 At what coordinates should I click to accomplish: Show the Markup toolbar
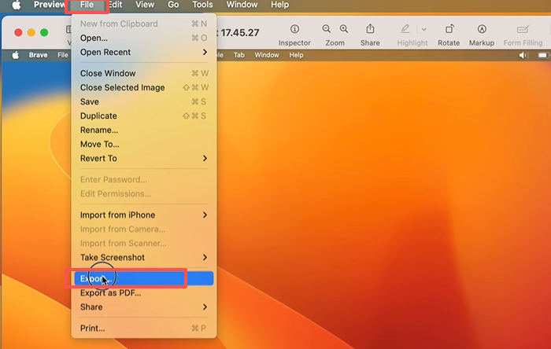tap(482, 30)
